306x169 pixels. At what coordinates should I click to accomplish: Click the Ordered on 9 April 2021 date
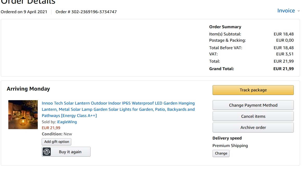click(24, 12)
